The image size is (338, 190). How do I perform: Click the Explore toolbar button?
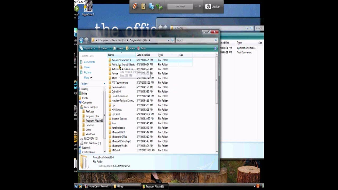tap(118, 48)
